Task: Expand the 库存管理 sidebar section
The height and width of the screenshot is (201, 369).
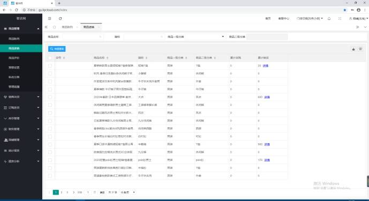Action: [x=21, y=118]
